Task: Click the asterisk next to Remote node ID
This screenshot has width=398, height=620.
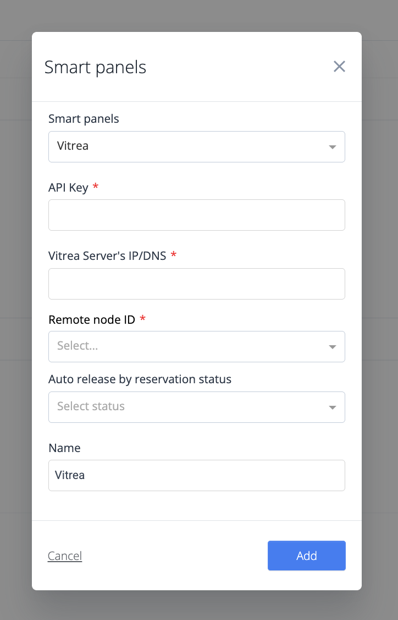Action: 142,318
